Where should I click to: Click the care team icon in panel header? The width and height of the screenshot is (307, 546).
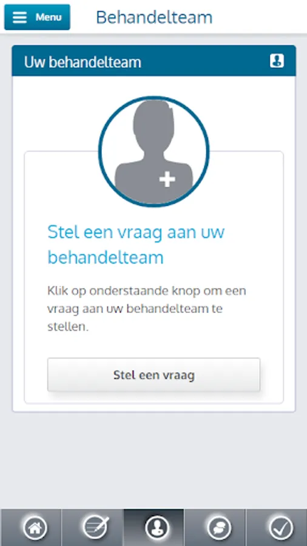pos(277,61)
